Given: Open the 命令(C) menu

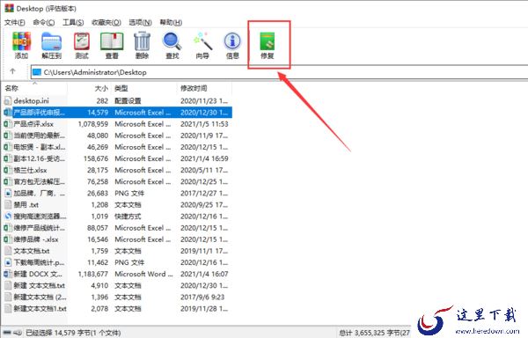Looking at the screenshot, I should point(44,23).
